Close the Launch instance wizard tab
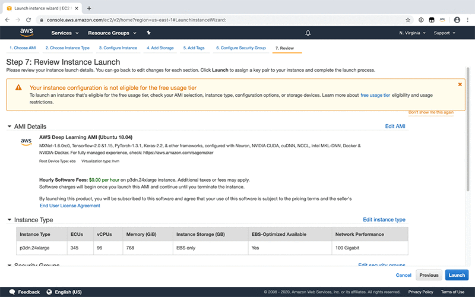This screenshot has height=297, width=475. click(x=77, y=8)
